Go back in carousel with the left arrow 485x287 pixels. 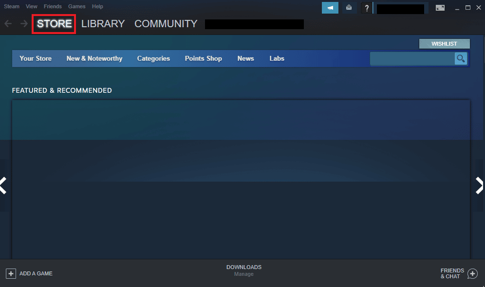click(x=3, y=186)
